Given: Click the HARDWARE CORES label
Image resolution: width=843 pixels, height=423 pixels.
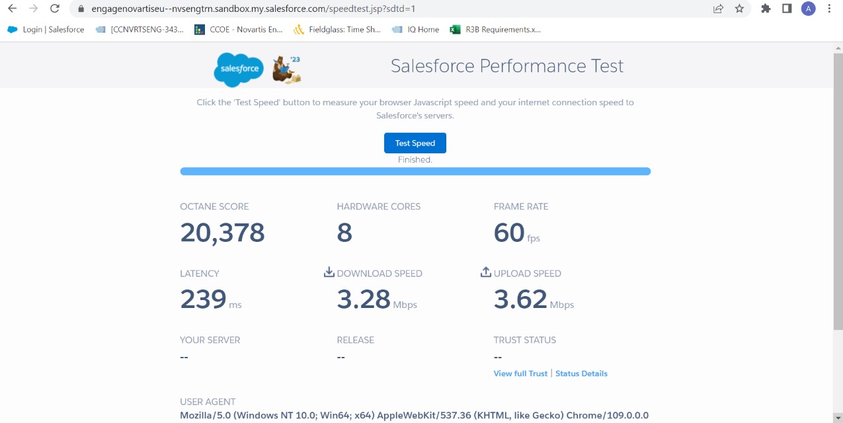Looking at the screenshot, I should [x=379, y=206].
